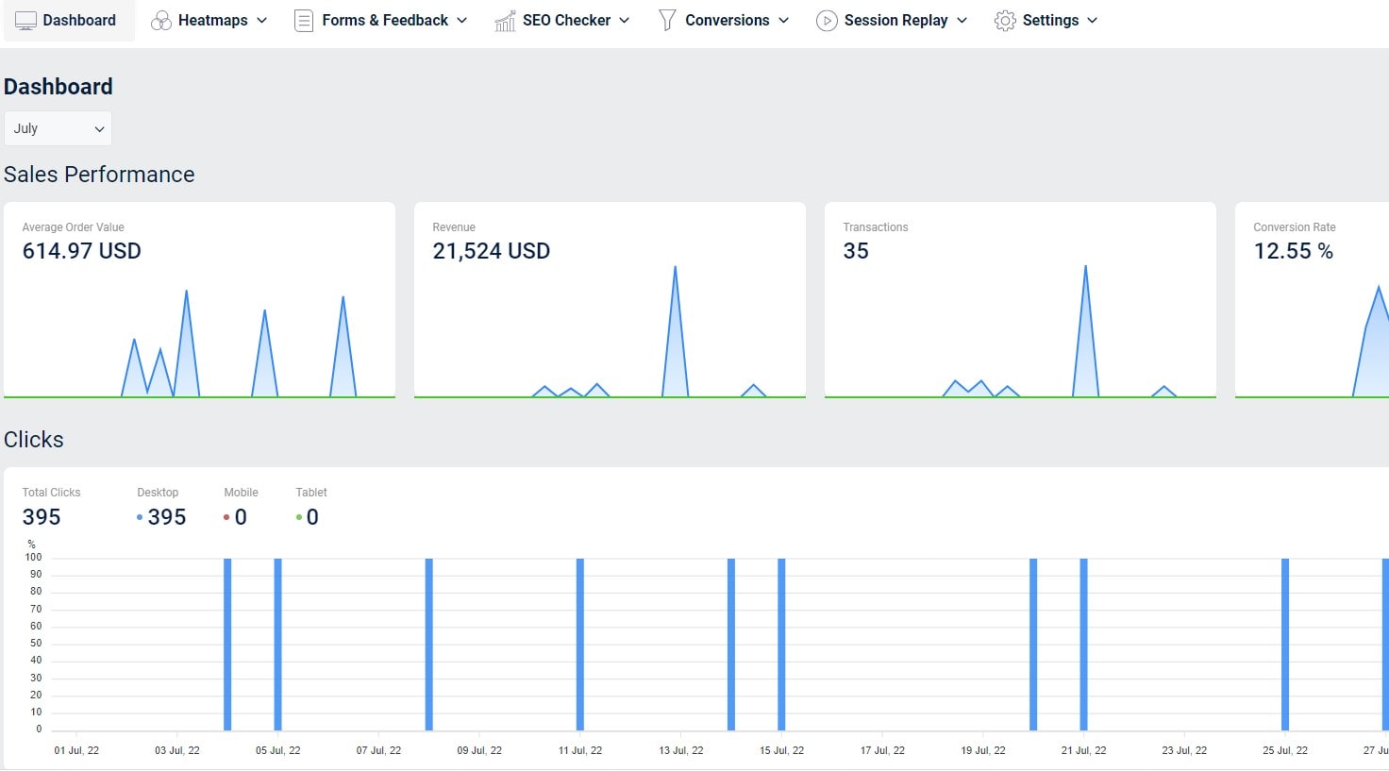
Task: Click the 13 Jul, 22 axis label
Action: point(681,750)
